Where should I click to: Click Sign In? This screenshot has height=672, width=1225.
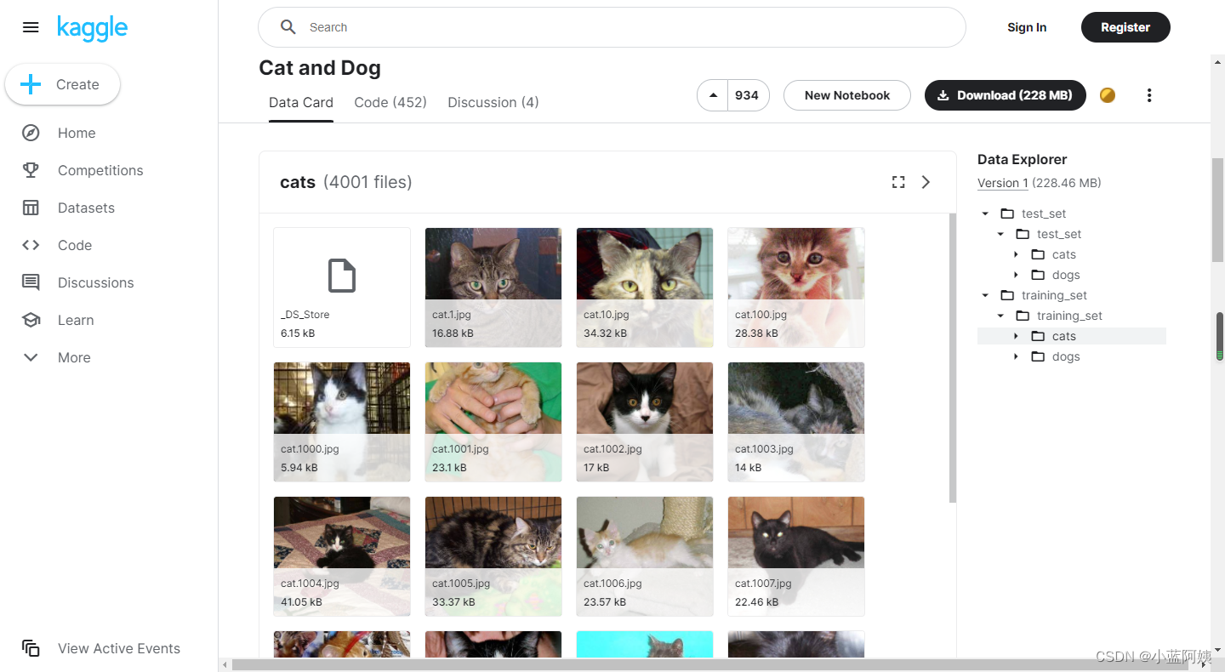tap(1027, 27)
